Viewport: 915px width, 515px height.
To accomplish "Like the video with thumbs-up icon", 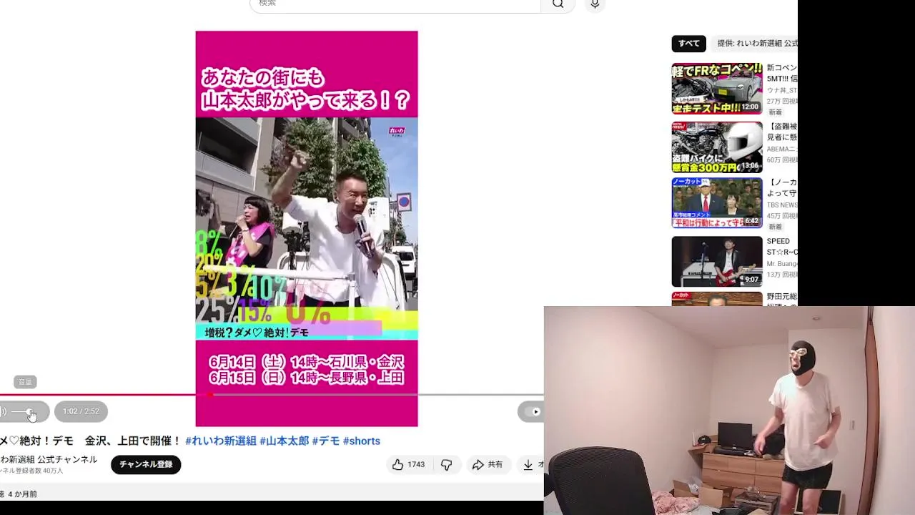I will 398,465.
